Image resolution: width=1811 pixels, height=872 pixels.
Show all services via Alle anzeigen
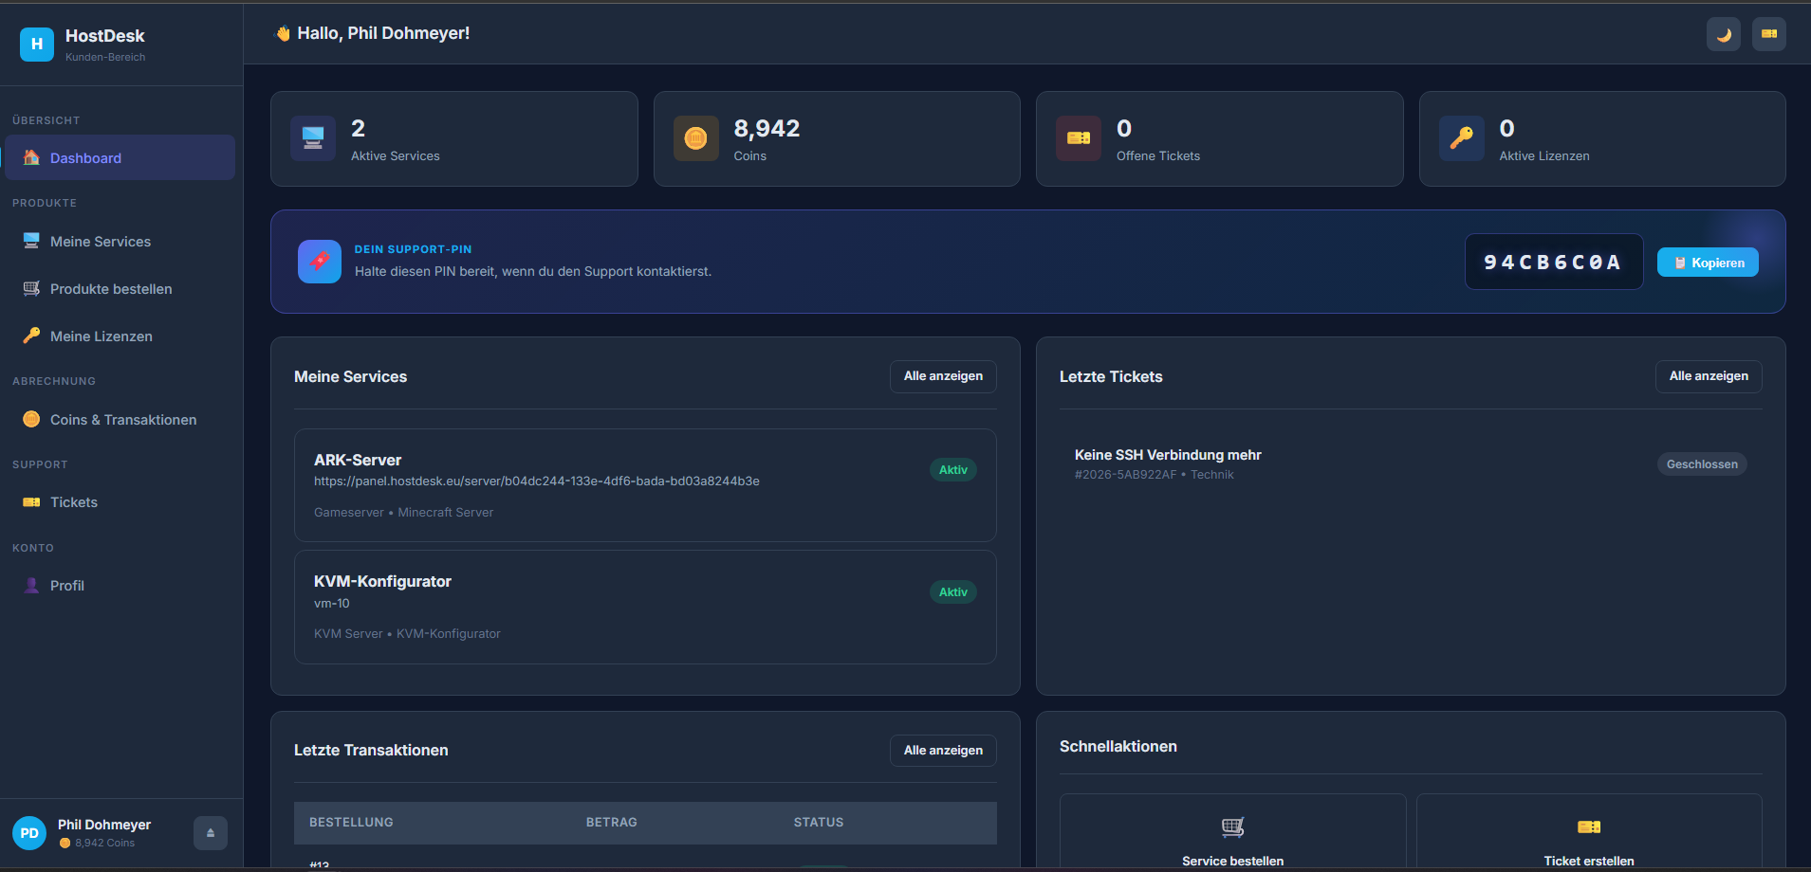click(943, 376)
